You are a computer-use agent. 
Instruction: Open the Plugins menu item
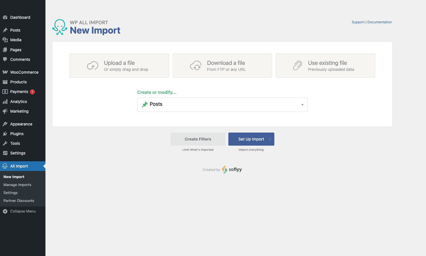23,134
